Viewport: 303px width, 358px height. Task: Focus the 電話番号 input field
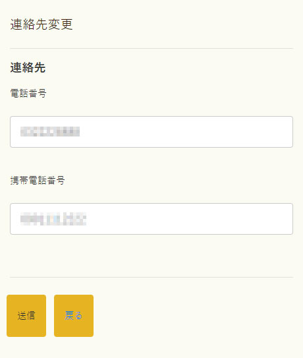click(151, 132)
